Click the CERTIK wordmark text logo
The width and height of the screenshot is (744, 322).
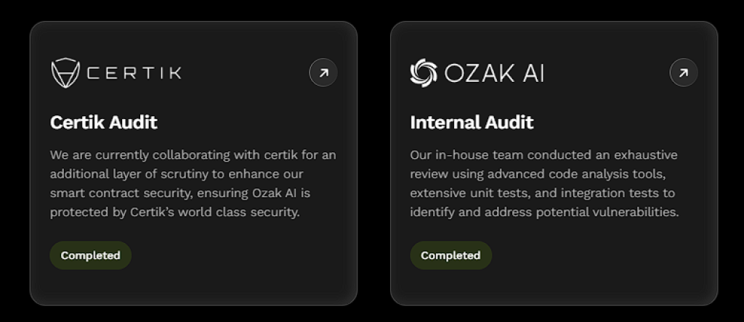tap(134, 73)
